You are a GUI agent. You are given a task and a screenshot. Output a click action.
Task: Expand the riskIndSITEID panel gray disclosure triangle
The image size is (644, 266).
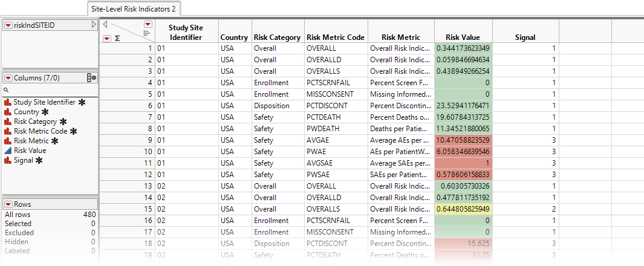click(93, 25)
